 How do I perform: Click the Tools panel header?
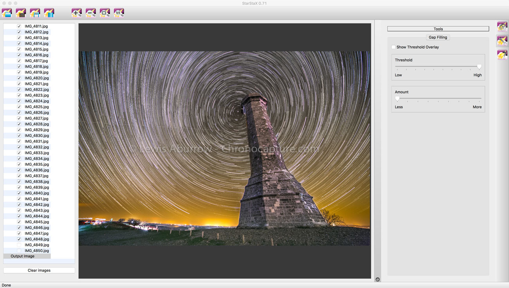pos(438,29)
